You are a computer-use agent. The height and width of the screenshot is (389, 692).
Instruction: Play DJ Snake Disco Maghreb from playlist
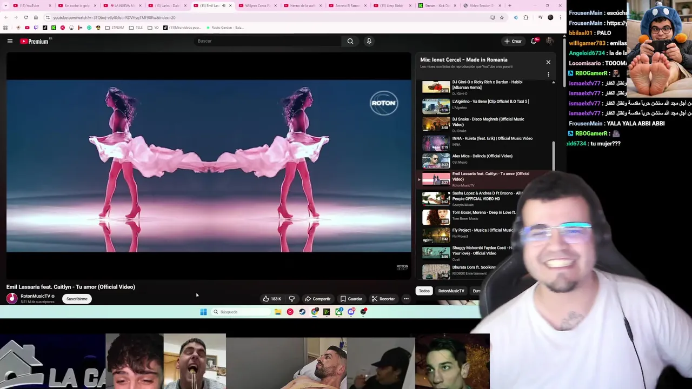(x=485, y=124)
